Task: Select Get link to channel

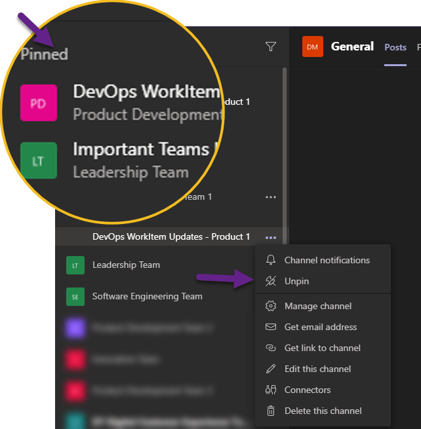Action: [x=322, y=348]
